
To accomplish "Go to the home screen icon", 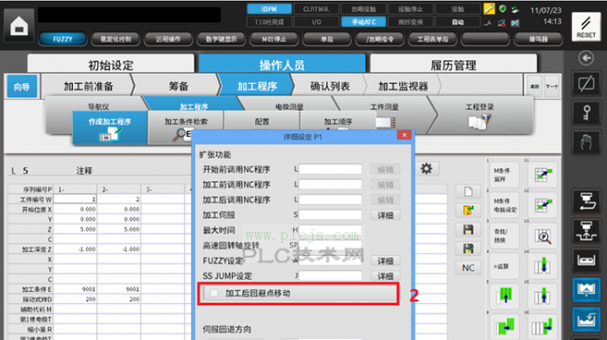I will coord(19,25).
